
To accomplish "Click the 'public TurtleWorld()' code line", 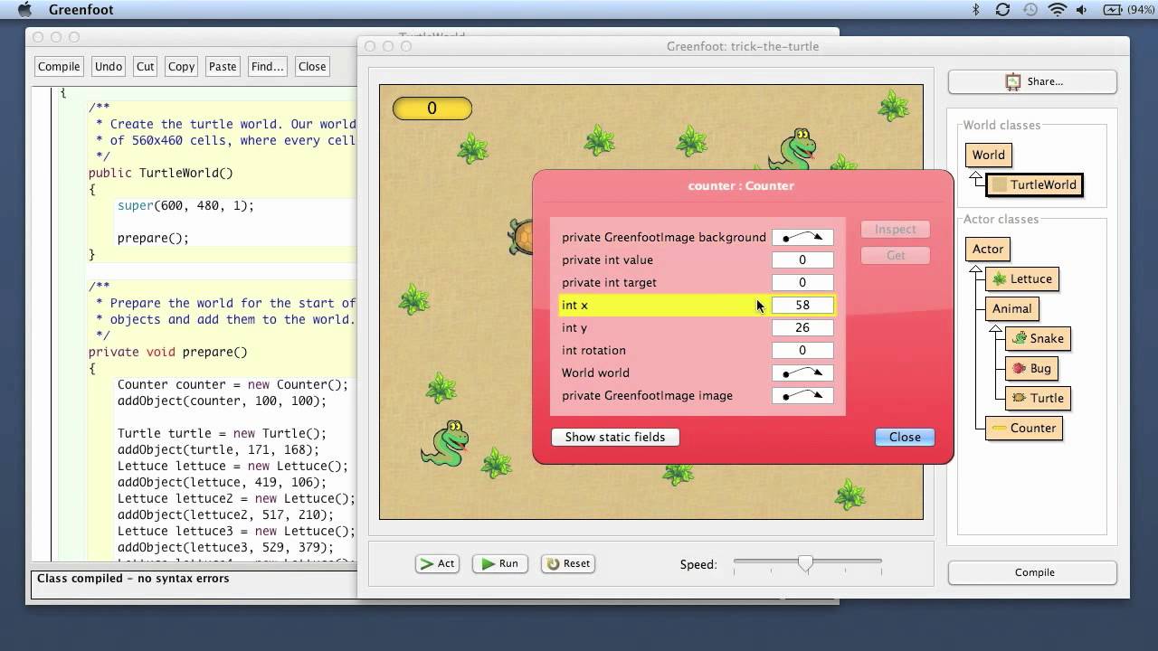I will pyautogui.click(x=161, y=173).
